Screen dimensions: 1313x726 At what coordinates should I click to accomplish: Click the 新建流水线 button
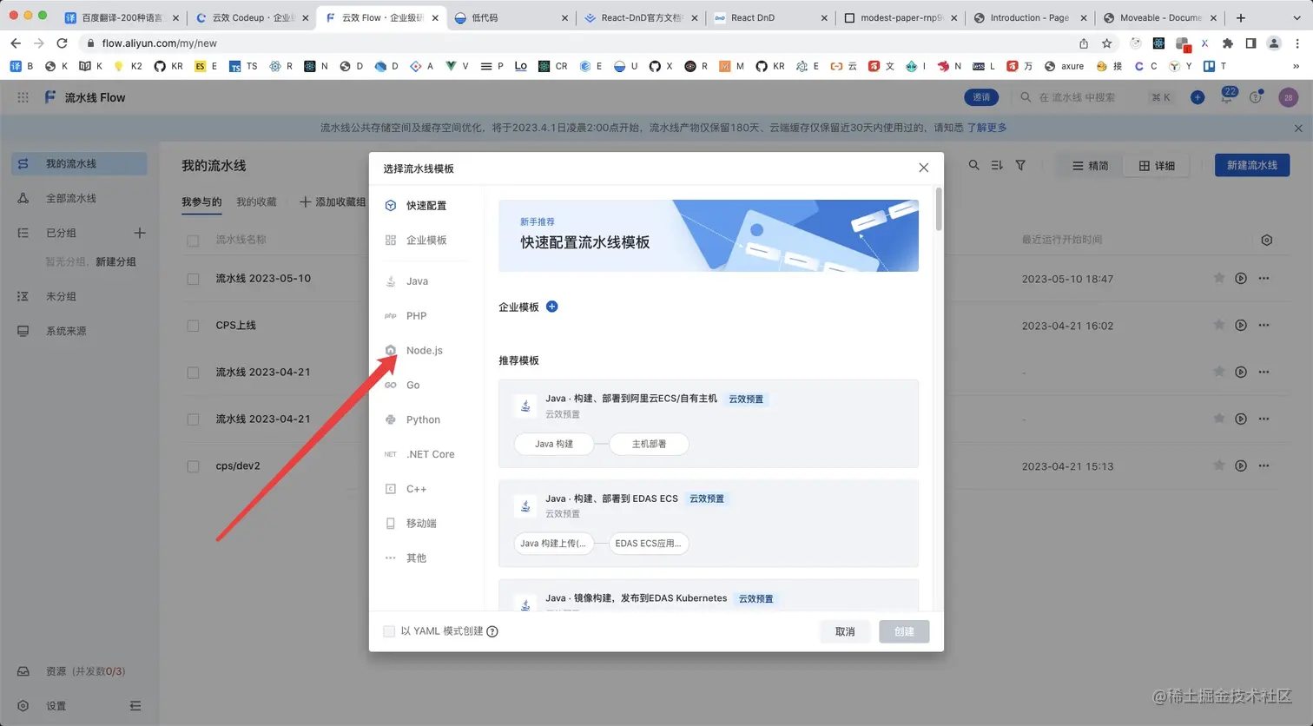point(1252,165)
